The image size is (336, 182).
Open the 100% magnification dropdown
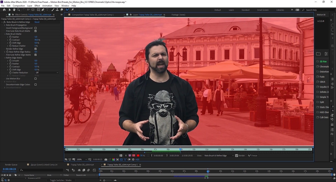pos(82,160)
